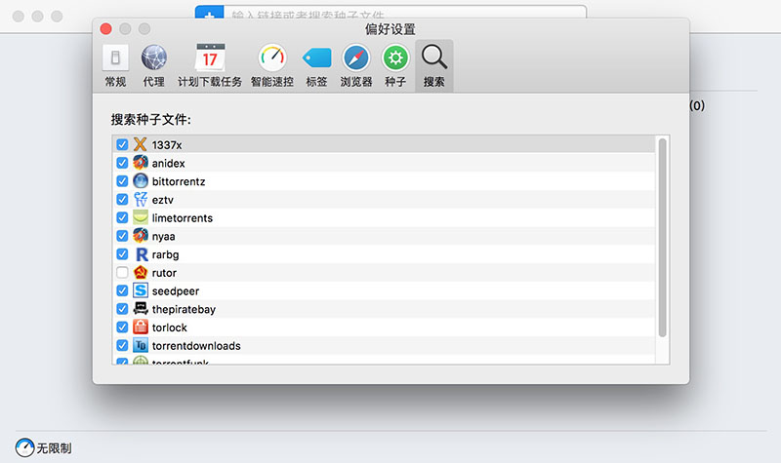The image size is (781, 463).
Task: Disable the 1337x search checkbox
Action: tap(122, 144)
